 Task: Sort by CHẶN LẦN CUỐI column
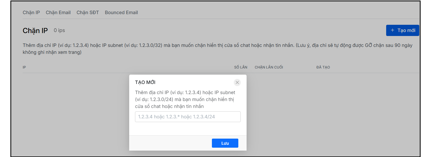pyautogui.click(x=269, y=67)
